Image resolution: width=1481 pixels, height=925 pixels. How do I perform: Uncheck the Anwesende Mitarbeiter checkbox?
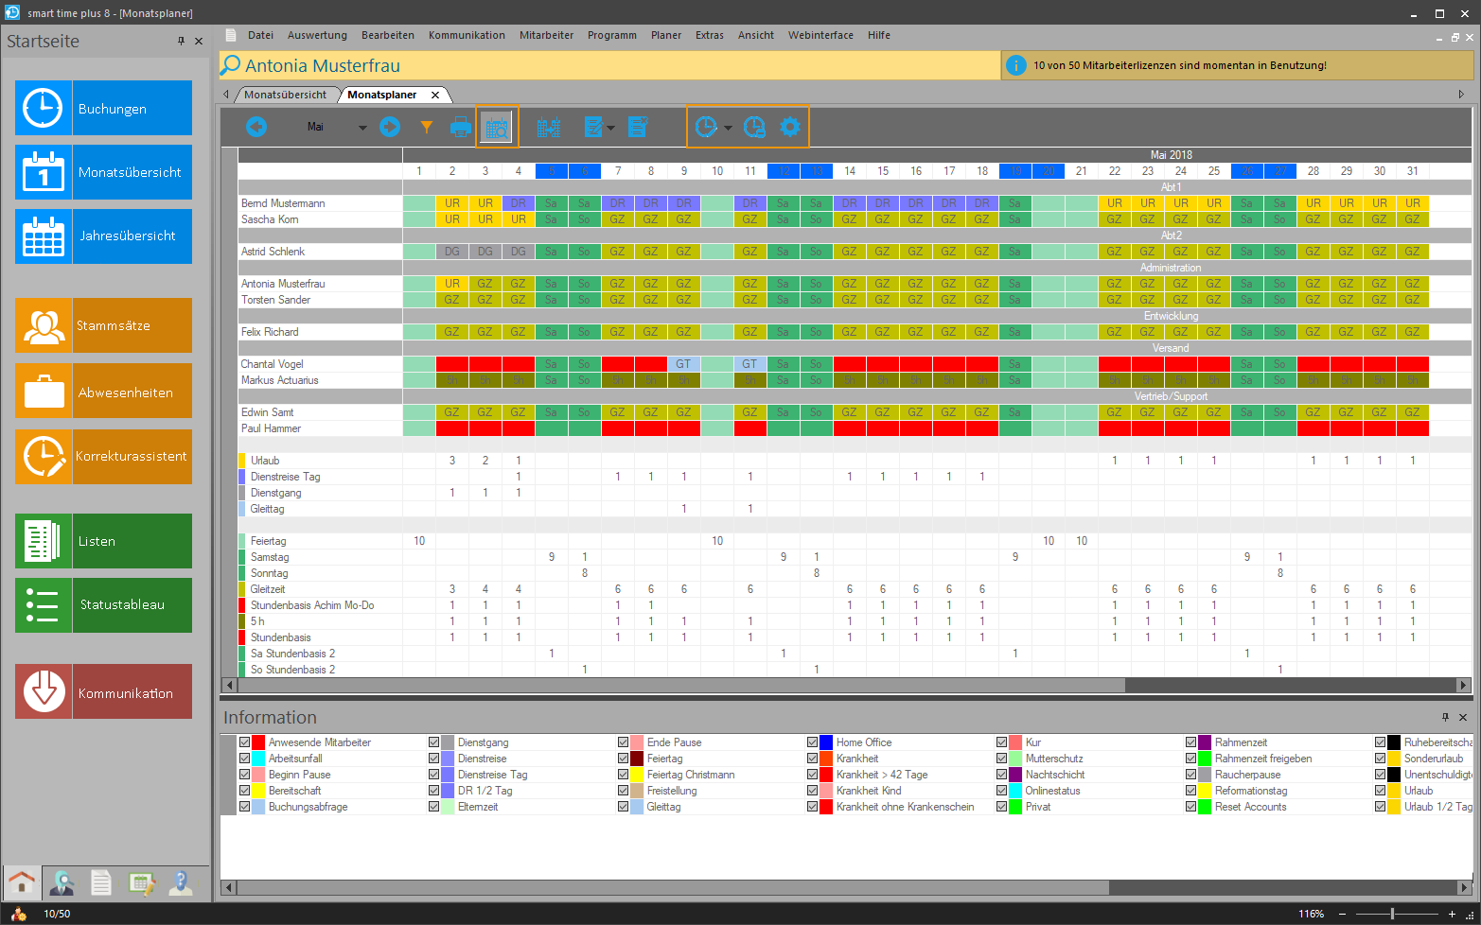pyautogui.click(x=245, y=742)
